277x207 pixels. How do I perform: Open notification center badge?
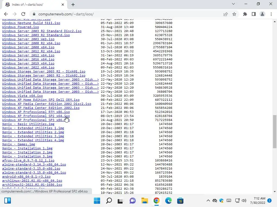point(269,201)
